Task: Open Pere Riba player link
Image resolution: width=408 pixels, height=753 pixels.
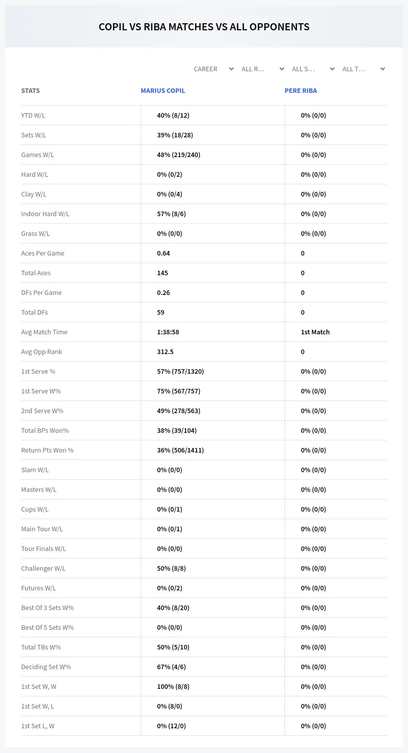Action: [301, 90]
